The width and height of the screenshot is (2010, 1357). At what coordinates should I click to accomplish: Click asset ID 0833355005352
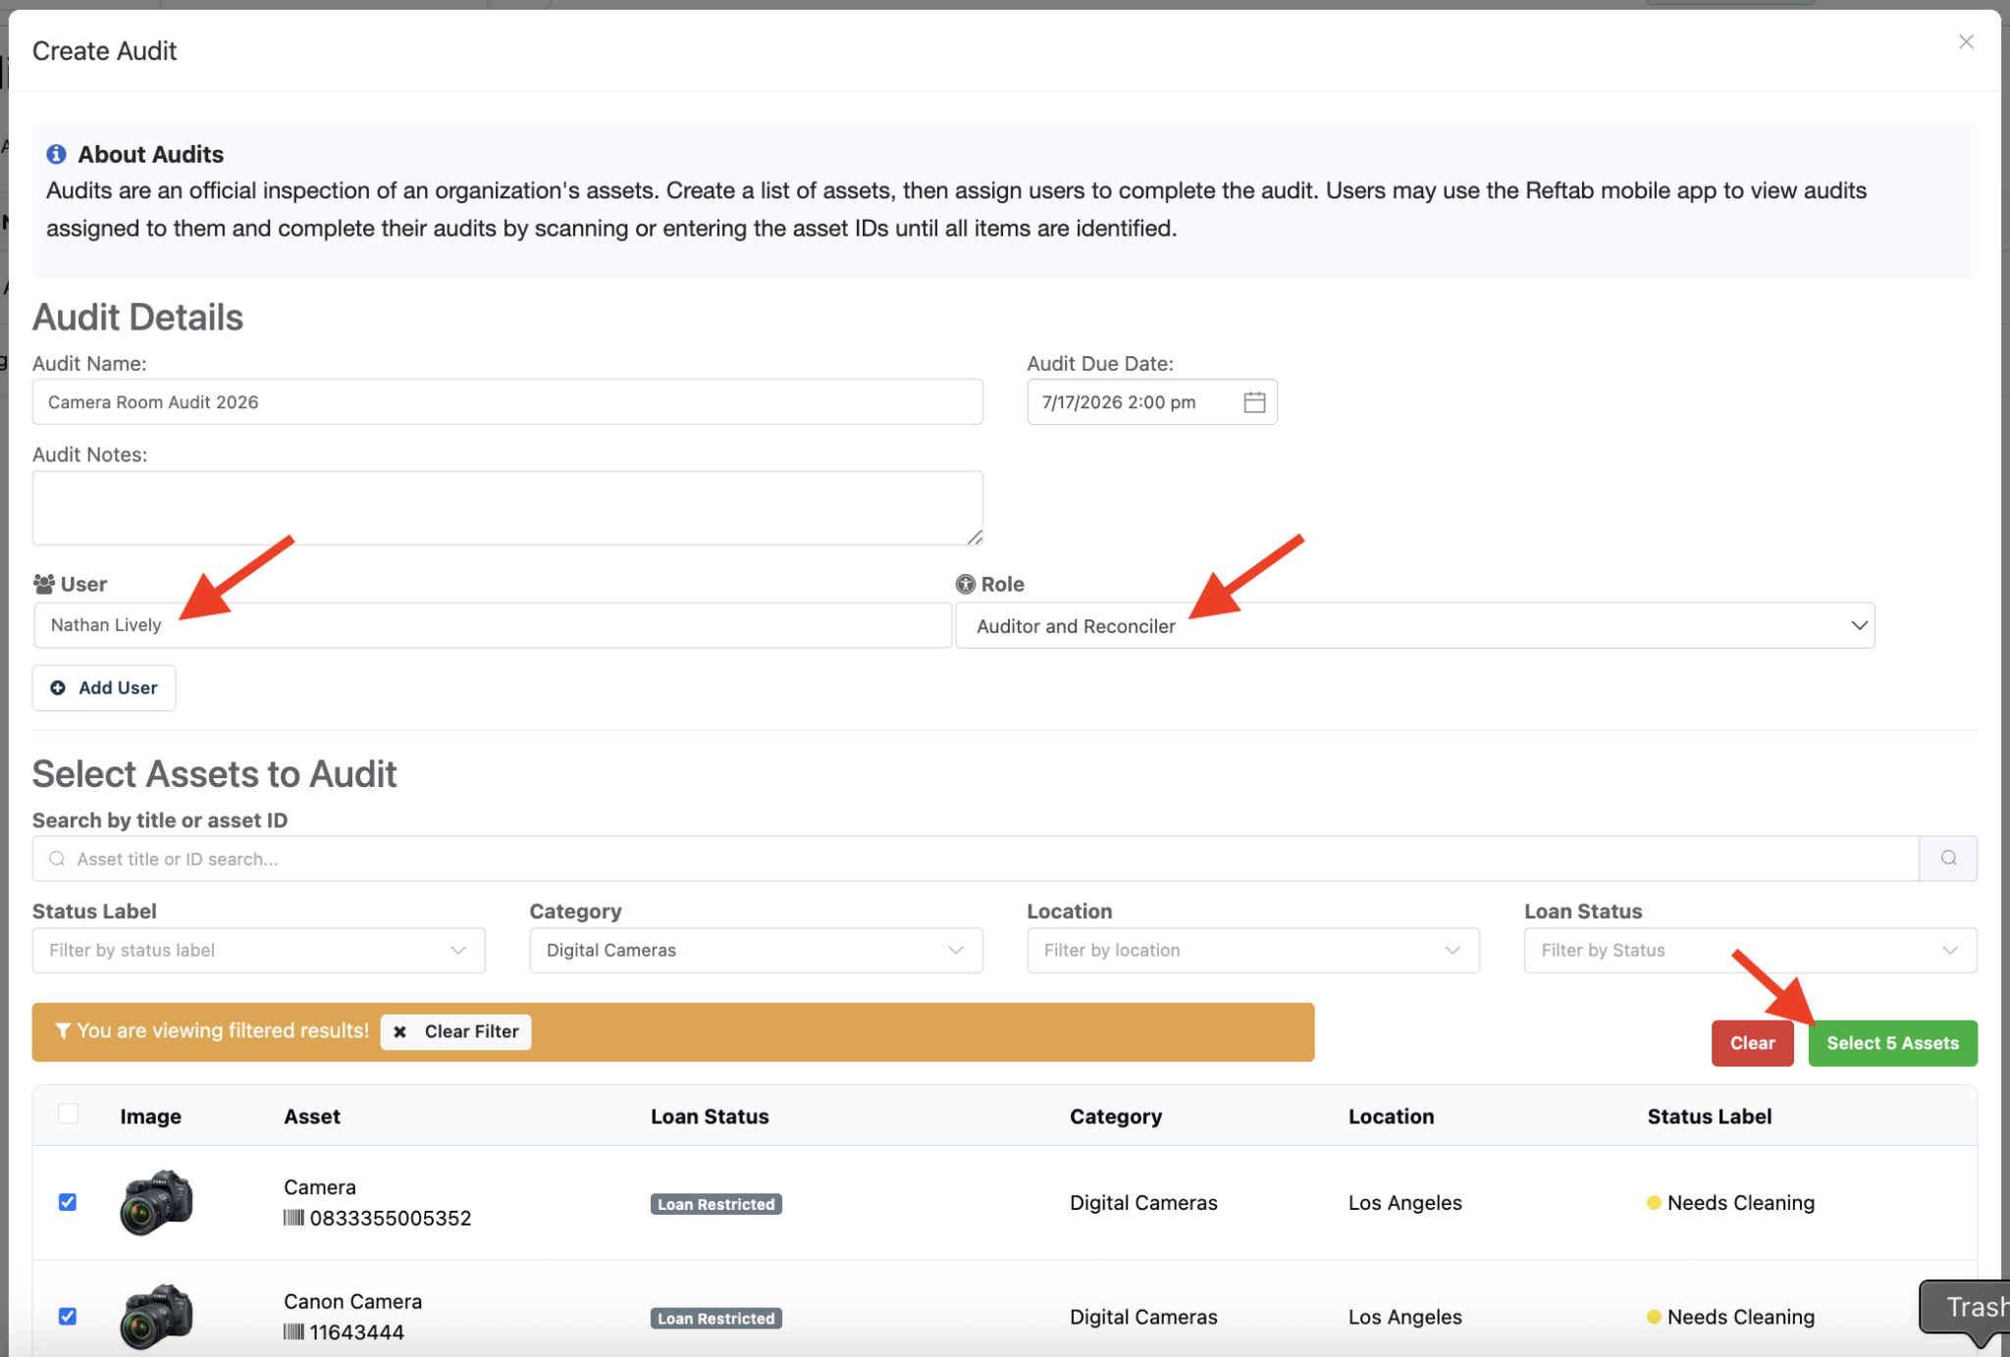(391, 1218)
